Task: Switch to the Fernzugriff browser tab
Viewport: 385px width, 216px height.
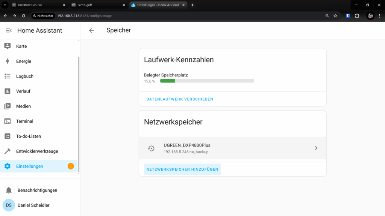Action: tap(98, 5)
